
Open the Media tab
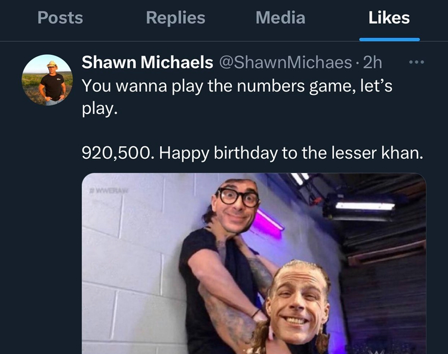[x=280, y=18]
